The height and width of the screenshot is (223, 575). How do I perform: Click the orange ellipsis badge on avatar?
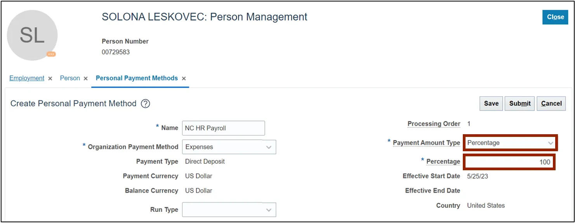tap(51, 54)
